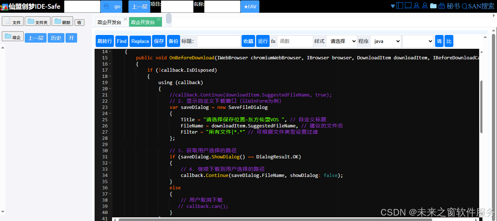Screen dimensions: 497x221
Task: Click the page's outer vertical scrollbar
Action: 494,127
